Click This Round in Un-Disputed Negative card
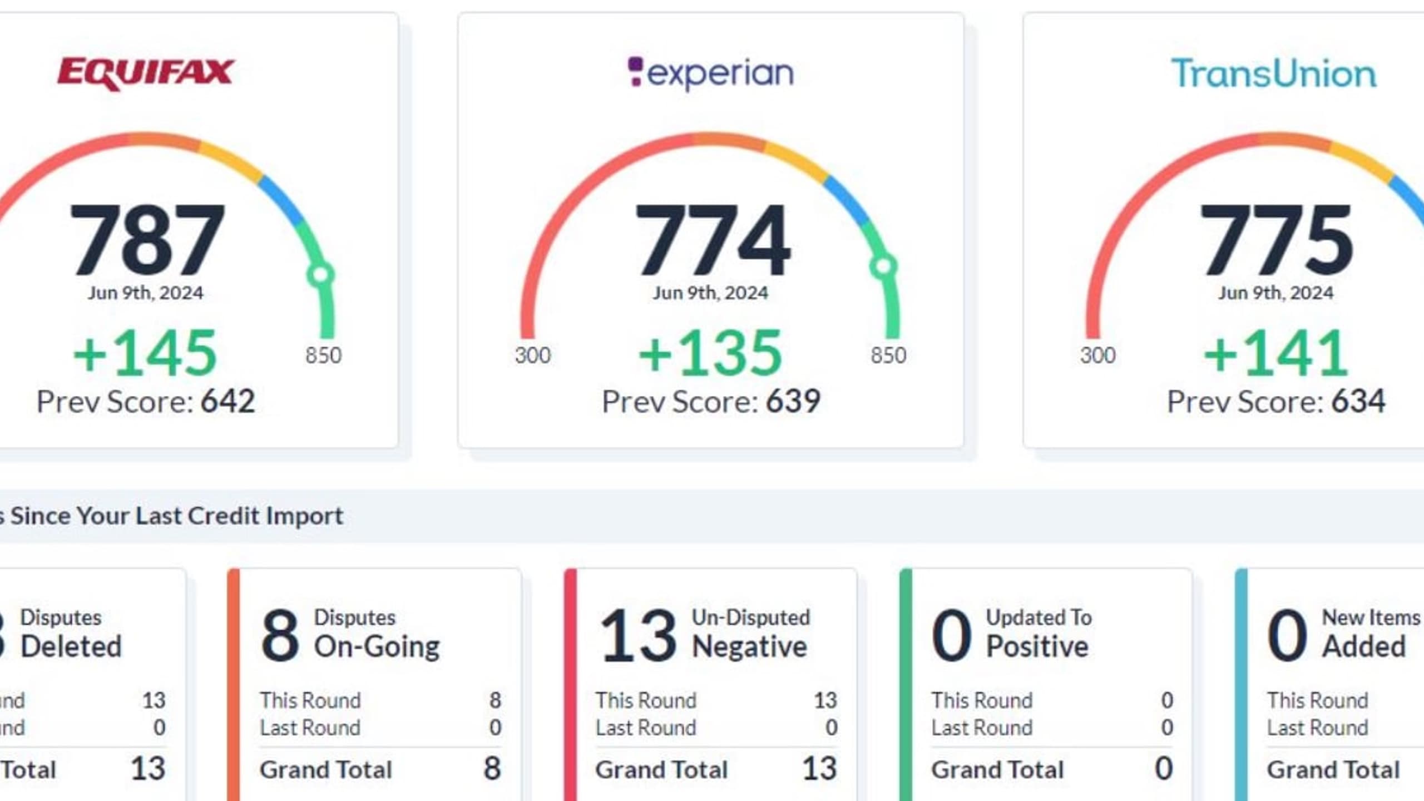The image size is (1424, 801). click(646, 700)
